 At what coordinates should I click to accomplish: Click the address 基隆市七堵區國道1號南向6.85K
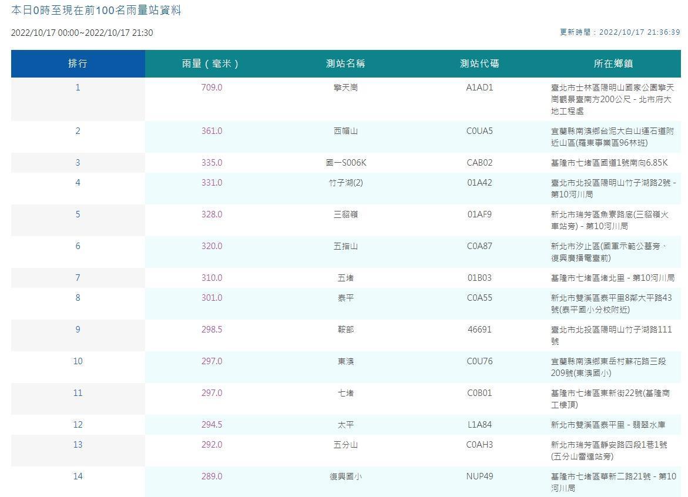tap(609, 163)
